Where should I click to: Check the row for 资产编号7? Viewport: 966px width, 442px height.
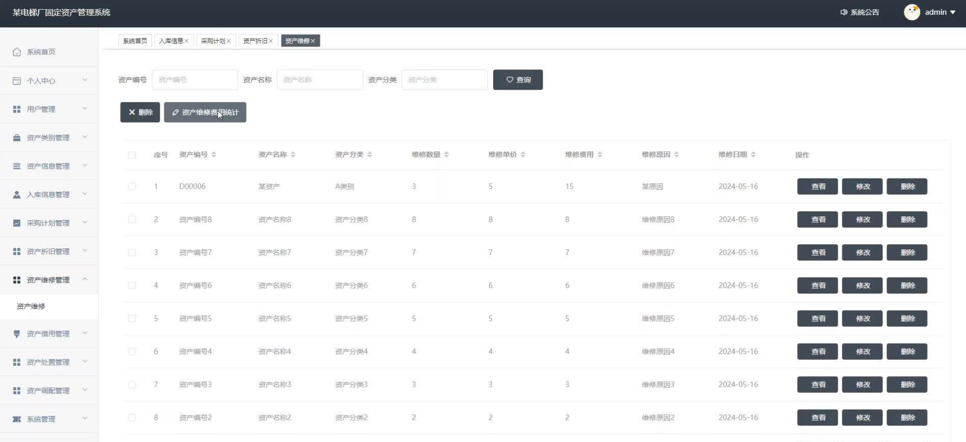click(132, 252)
